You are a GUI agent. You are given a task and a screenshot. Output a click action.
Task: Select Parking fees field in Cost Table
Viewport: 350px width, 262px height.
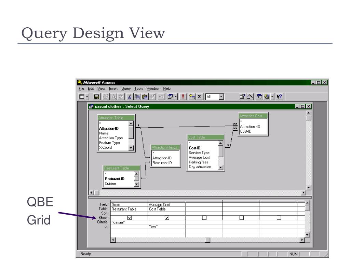(x=199, y=162)
